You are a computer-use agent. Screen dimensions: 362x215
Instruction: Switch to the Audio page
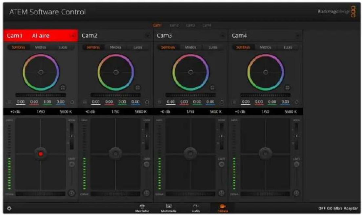click(x=195, y=208)
